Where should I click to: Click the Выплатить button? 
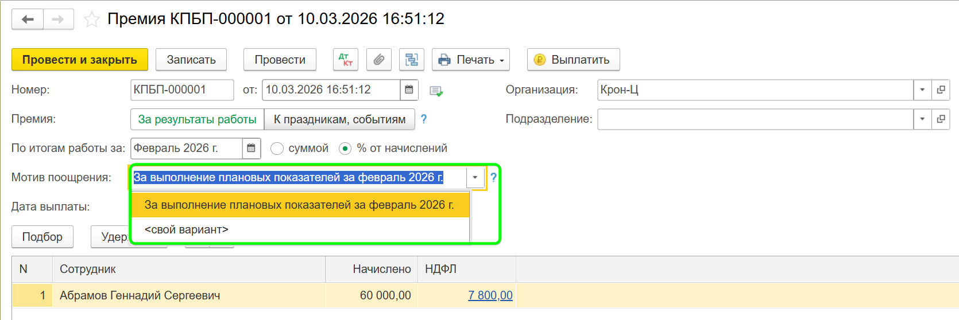coord(574,60)
